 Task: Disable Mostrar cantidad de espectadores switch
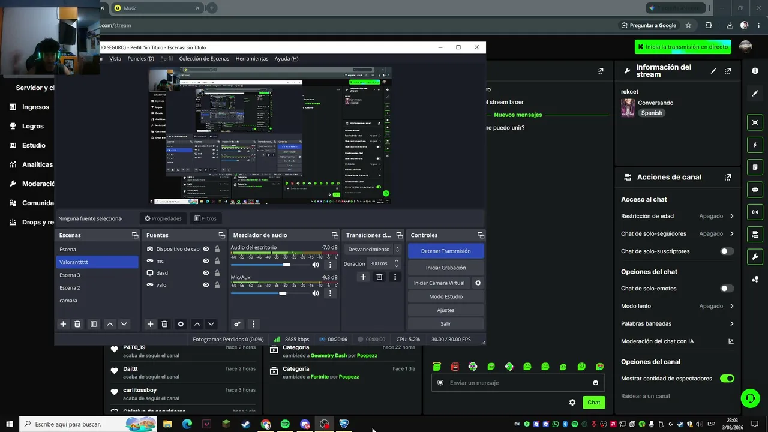(727, 379)
